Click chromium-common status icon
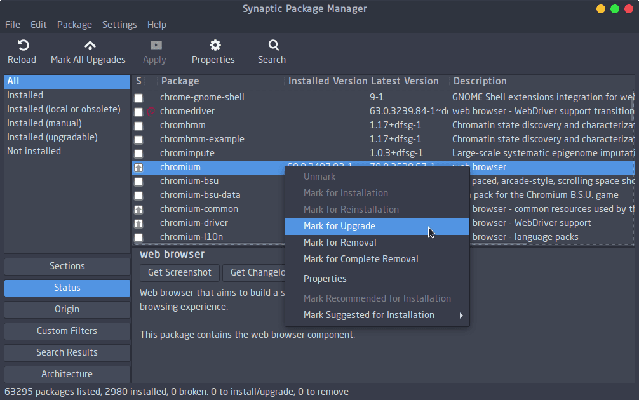Image resolution: width=639 pixels, height=400 pixels. (x=138, y=210)
